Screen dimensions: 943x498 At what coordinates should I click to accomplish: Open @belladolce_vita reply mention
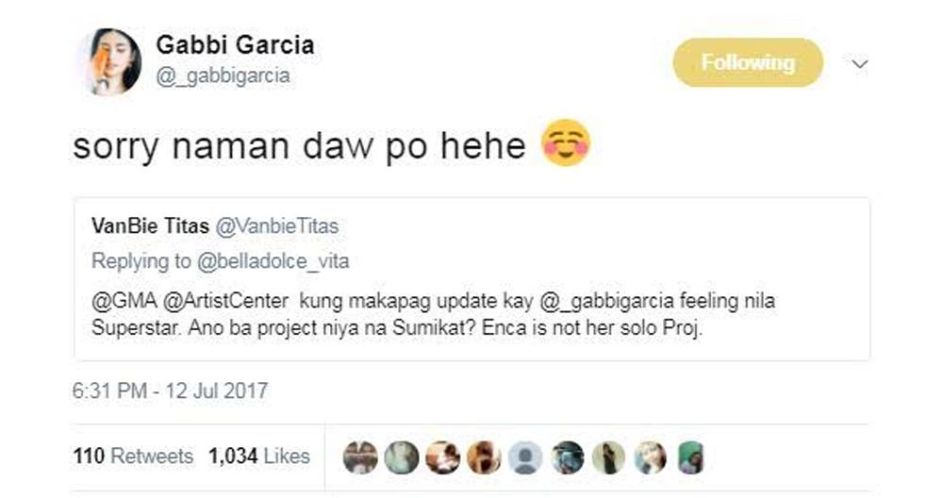point(273,261)
